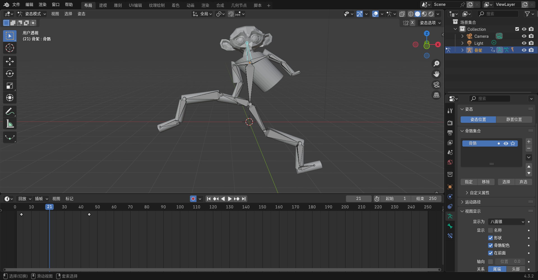538x280 pixels.
Task: Open the Pose Mode (姿态模式) selector
Action: point(32,14)
